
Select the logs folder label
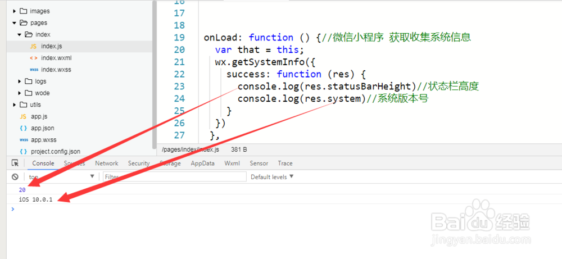coord(40,81)
